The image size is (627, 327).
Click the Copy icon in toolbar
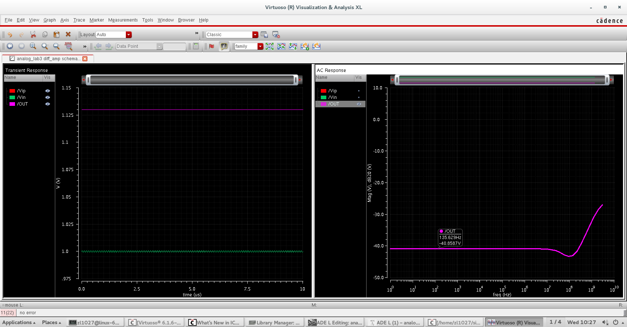tap(45, 35)
